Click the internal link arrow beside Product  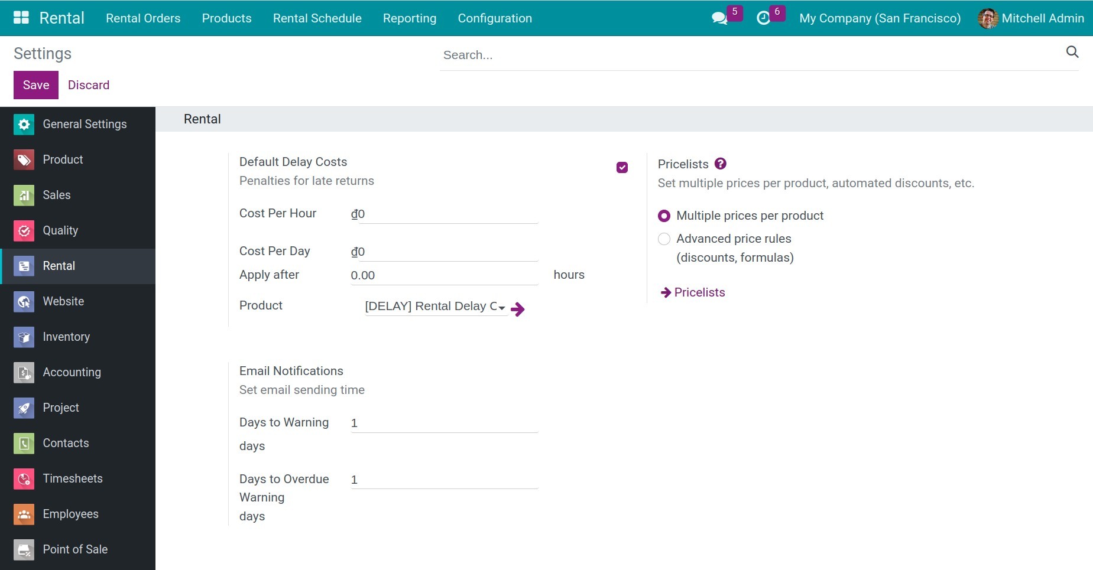click(517, 309)
